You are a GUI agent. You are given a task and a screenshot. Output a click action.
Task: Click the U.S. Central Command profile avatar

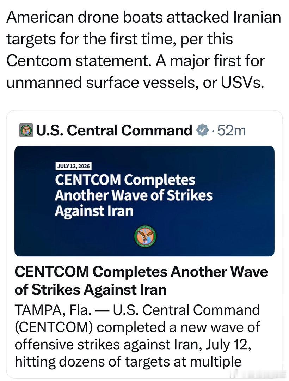(26, 131)
